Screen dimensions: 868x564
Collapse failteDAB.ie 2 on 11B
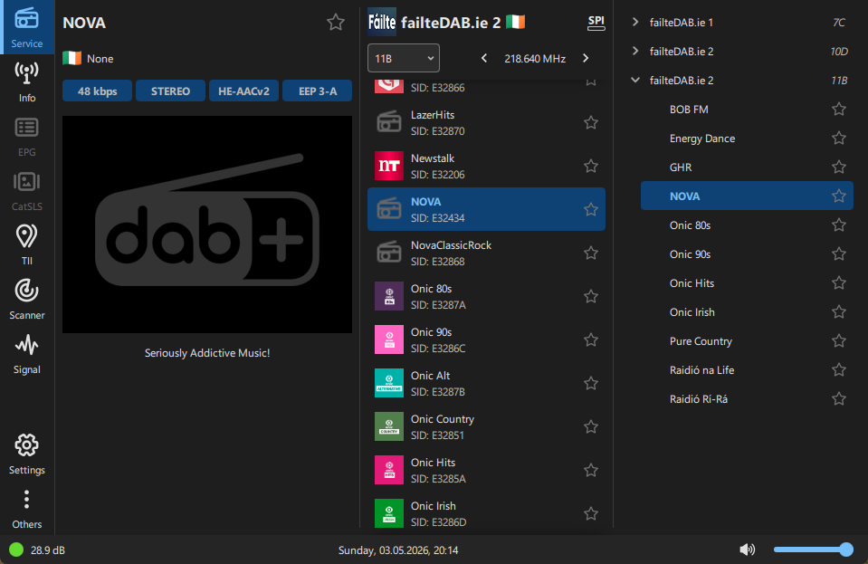tap(635, 81)
